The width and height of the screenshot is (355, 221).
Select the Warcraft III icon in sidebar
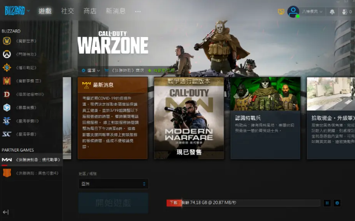click(7, 81)
